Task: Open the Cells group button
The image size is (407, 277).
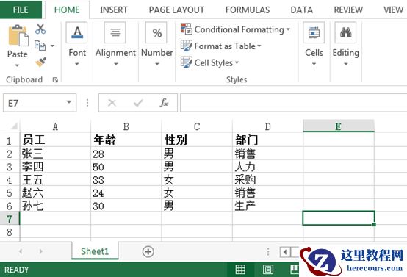Action: [314, 44]
